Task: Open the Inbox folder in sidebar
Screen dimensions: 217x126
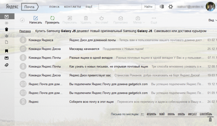Action: [7, 17]
